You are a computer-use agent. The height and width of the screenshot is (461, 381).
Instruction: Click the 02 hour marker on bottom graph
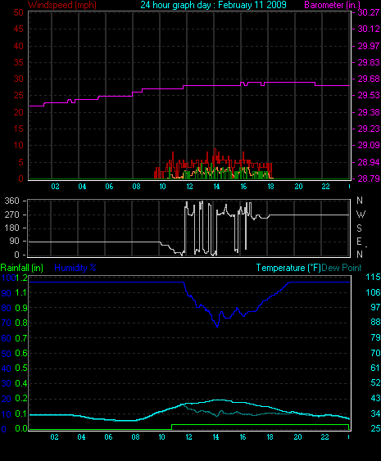pyautogui.click(x=54, y=437)
